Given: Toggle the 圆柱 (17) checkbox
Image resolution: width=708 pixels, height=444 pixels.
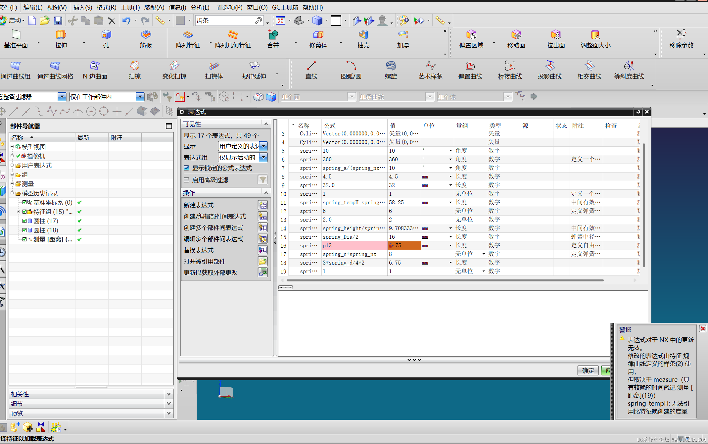Looking at the screenshot, I should point(24,221).
